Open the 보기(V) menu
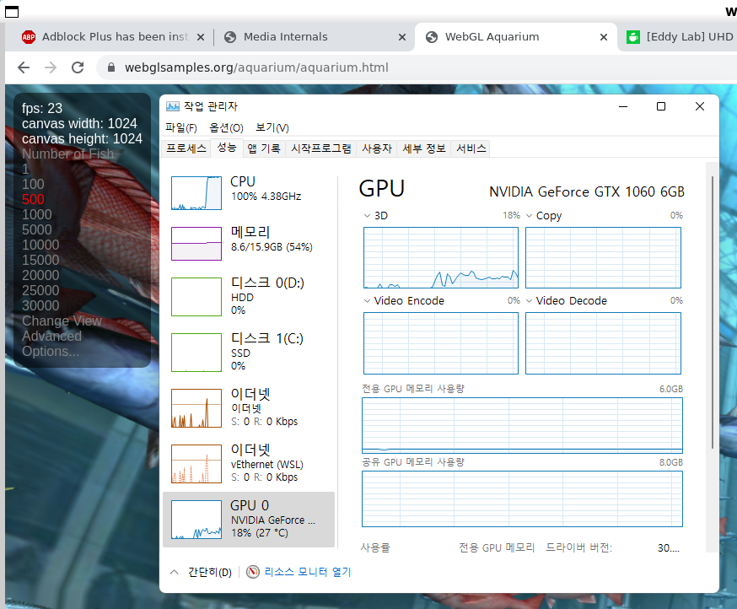This screenshot has width=737, height=609. [x=272, y=127]
